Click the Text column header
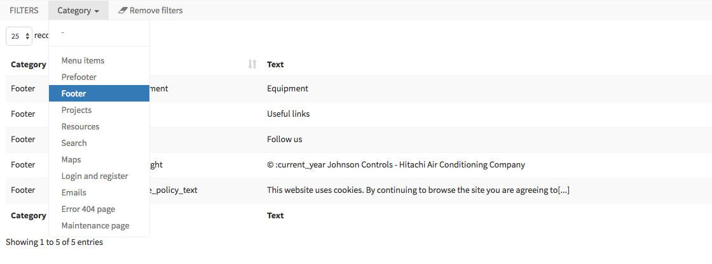Image resolution: width=712 pixels, height=264 pixels. point(275,64)
